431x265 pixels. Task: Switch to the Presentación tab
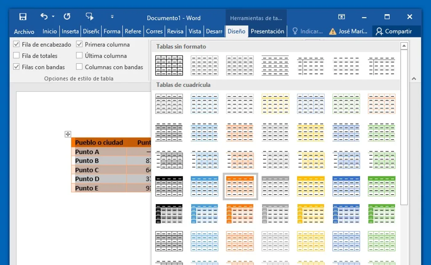click(x=268, y=31)
